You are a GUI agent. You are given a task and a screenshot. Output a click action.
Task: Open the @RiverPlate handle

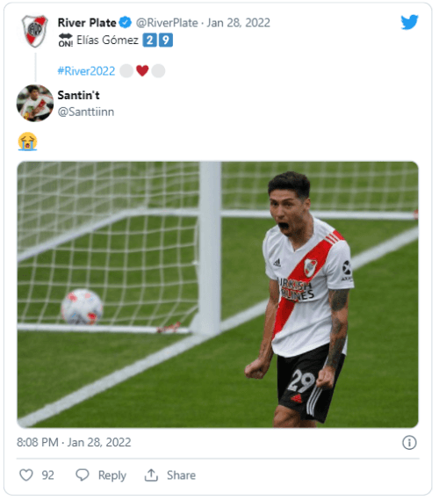pyautogui.click(x=167, y=23)
